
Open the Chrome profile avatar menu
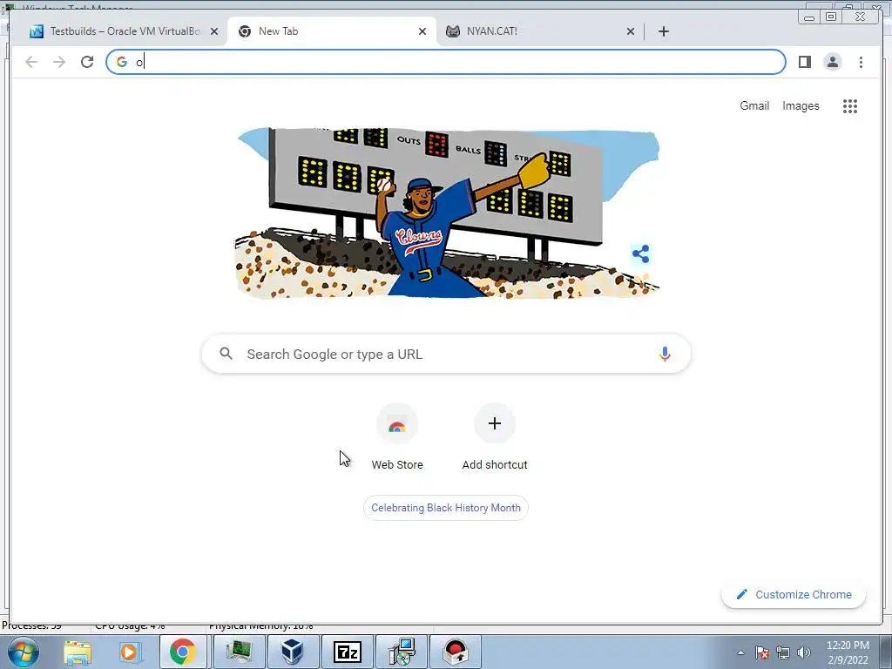832,62
